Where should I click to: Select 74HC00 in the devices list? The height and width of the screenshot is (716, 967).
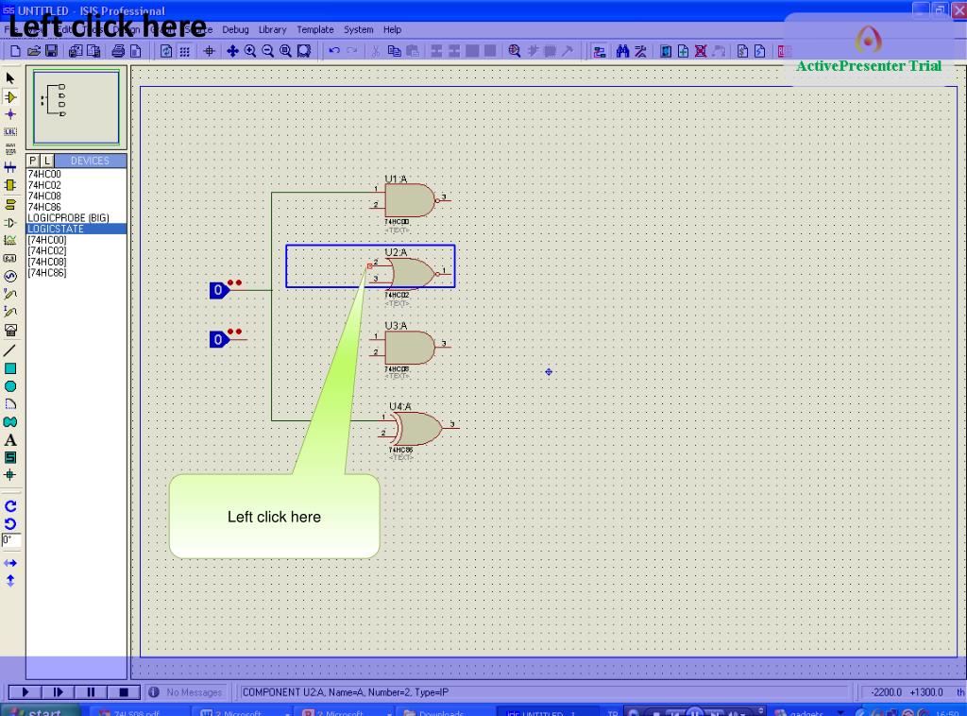tap(76, 174)
